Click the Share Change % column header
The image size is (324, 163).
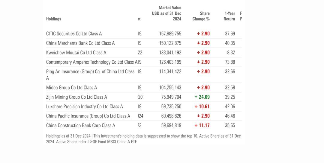(201, 16)
